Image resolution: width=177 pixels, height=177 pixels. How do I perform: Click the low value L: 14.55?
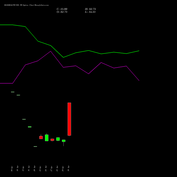[x=90, y=12]
